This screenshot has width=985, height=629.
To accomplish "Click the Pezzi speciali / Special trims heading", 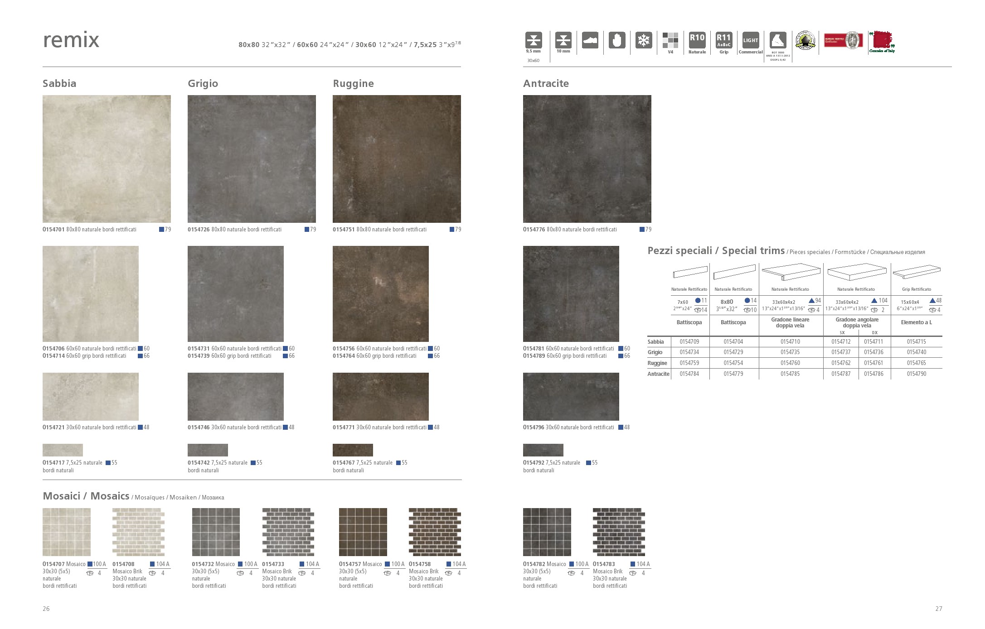I will tap(716, 251).
